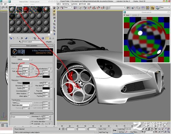The image size is (171, 134).
Task: Click VRayMtl material type button
Action: (49, 42)
